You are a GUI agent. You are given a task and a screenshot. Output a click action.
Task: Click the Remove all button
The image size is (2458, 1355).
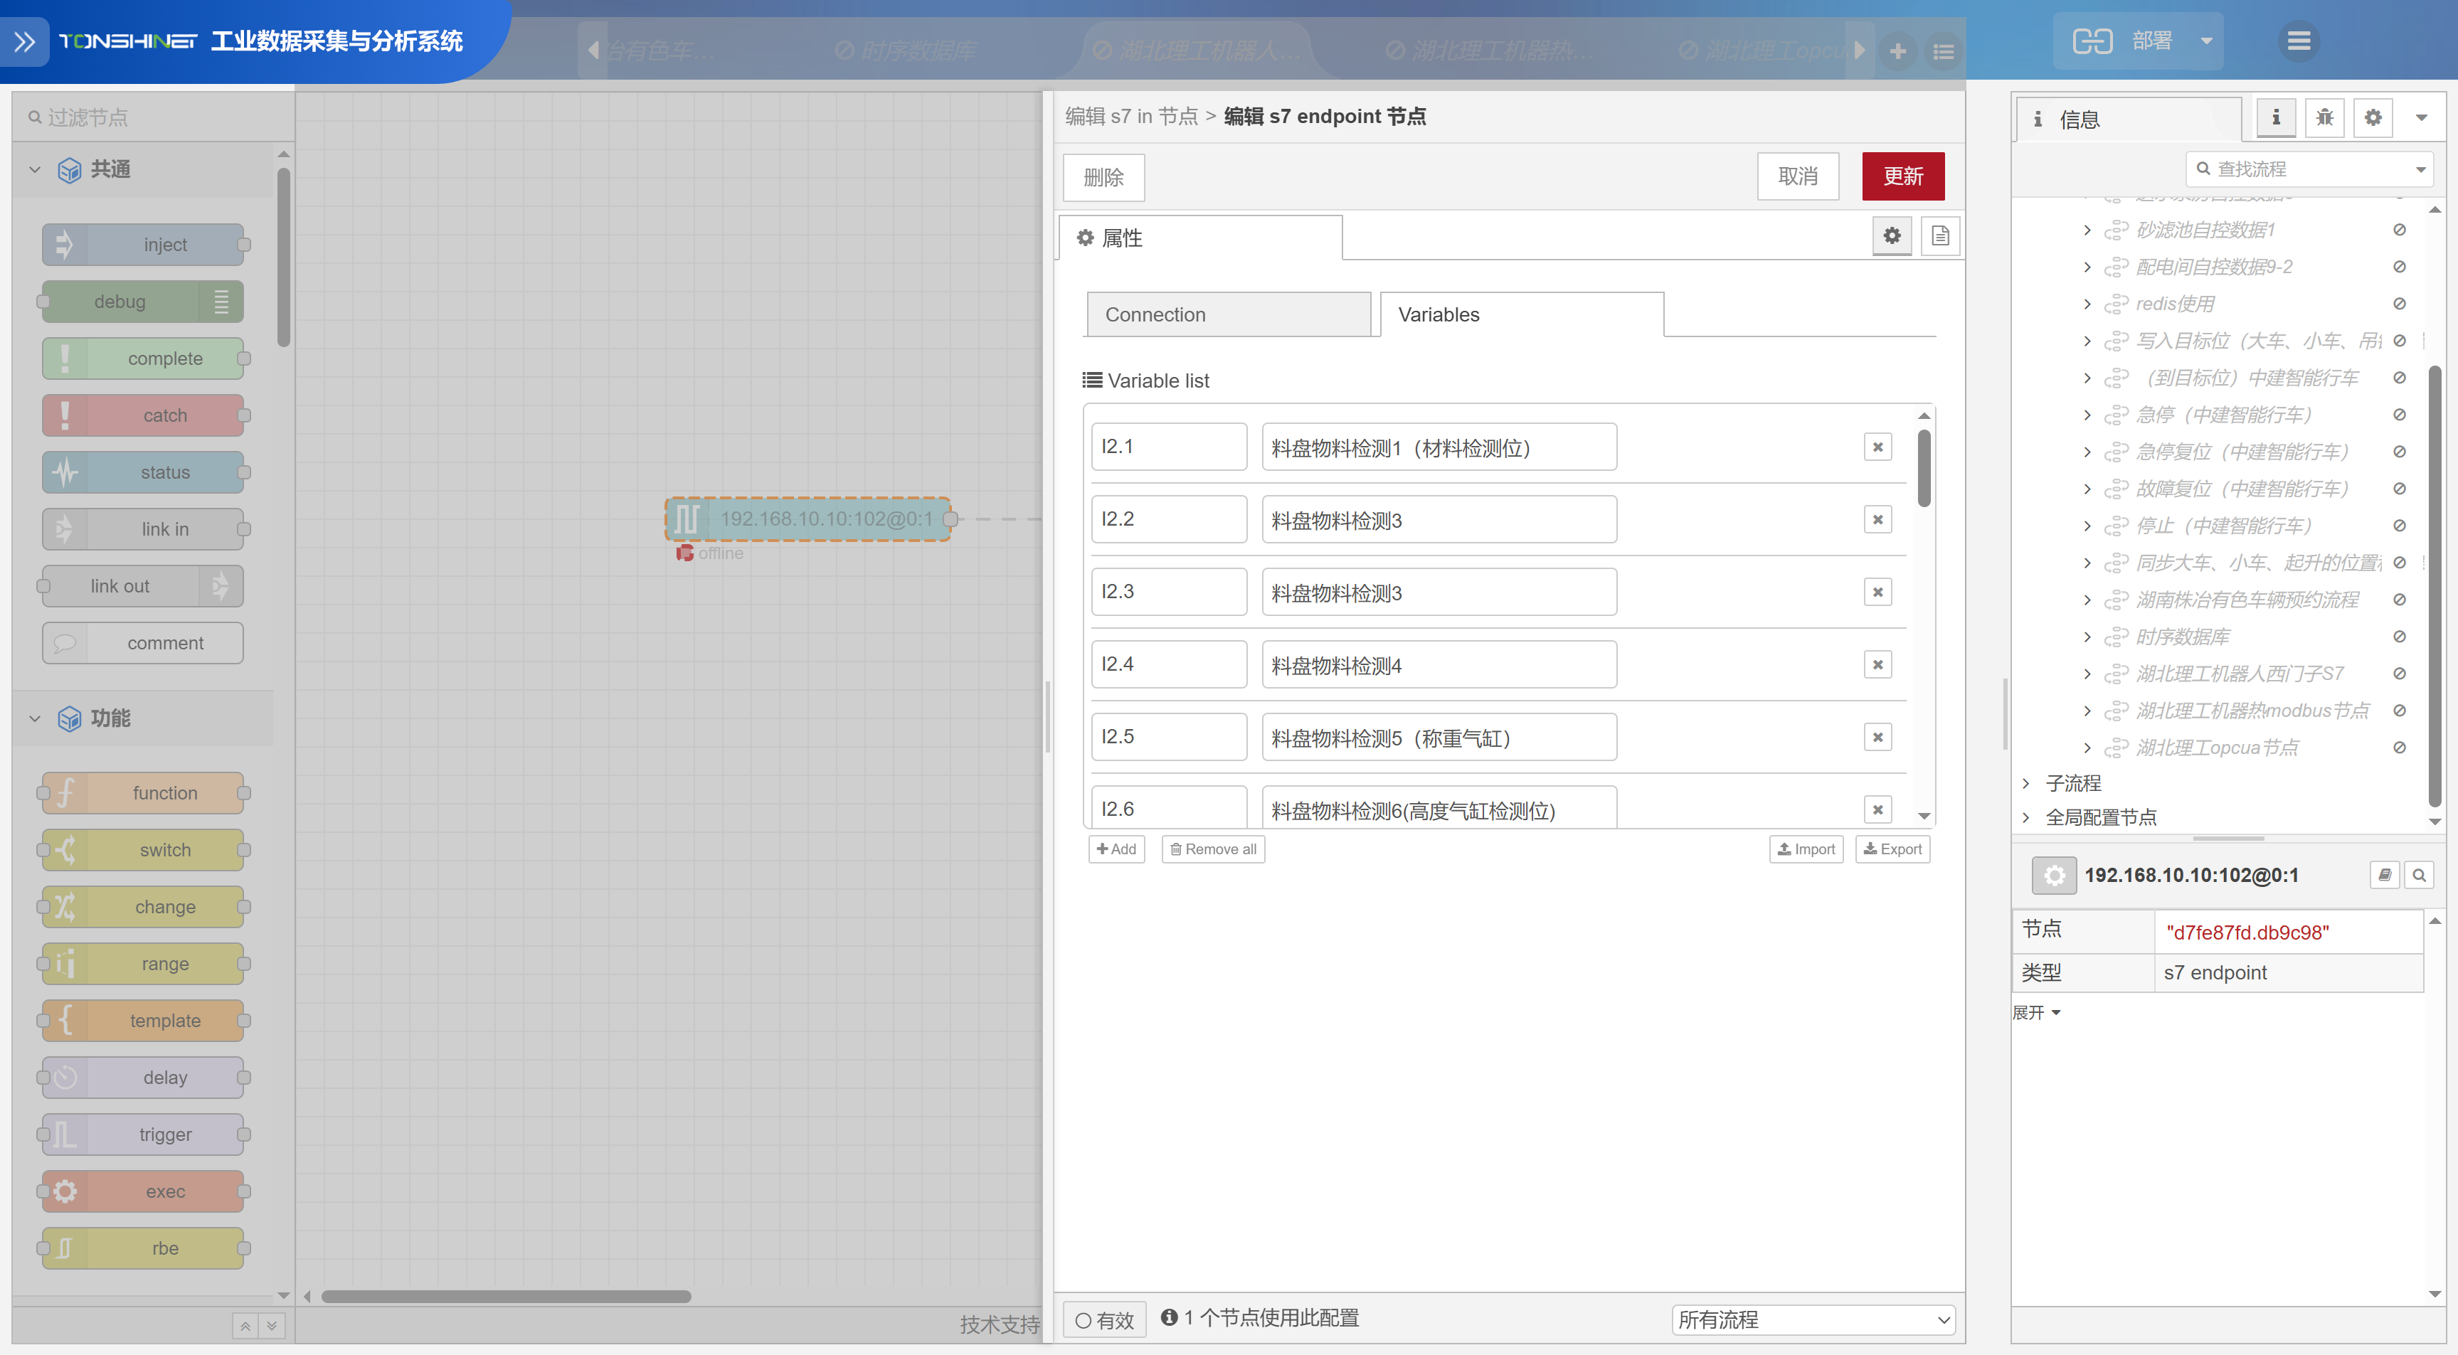pyautogui.click(x=1213, y=849)
